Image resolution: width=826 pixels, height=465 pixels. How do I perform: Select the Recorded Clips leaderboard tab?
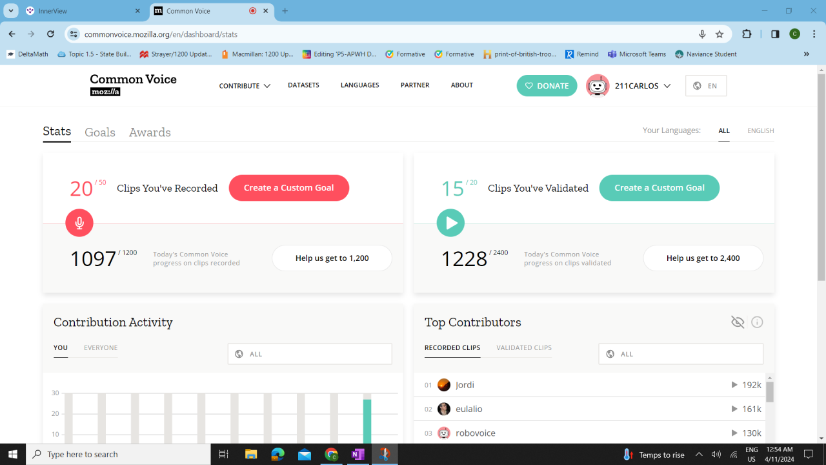click(x=452, y=347)
